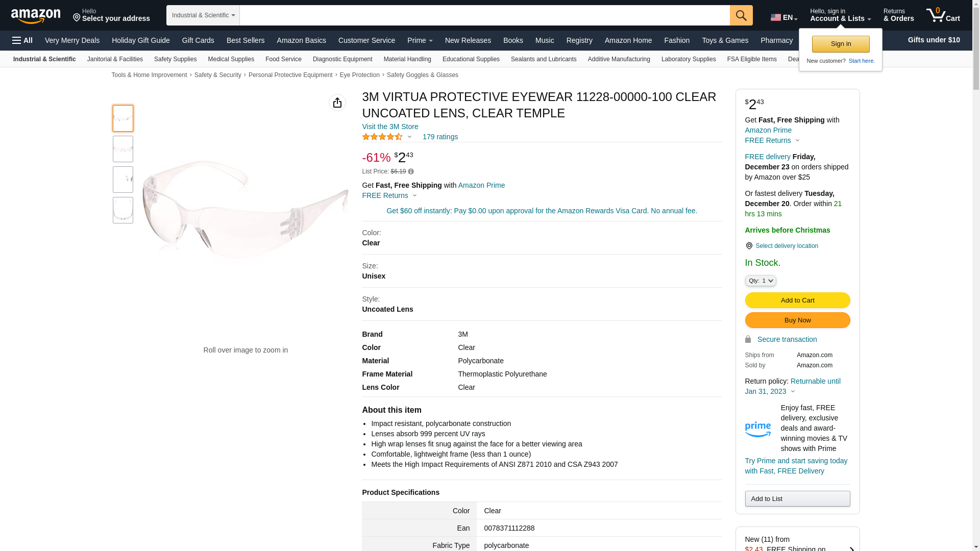This screenshot has height=551, width=980.
Task: Open the Best Sellers nav item
Action: [x=245, y=40]
